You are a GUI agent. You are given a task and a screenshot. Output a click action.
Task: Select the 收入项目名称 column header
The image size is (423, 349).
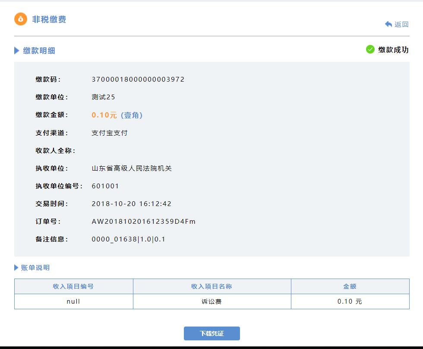pyautogui.click(x=212, y=286)
